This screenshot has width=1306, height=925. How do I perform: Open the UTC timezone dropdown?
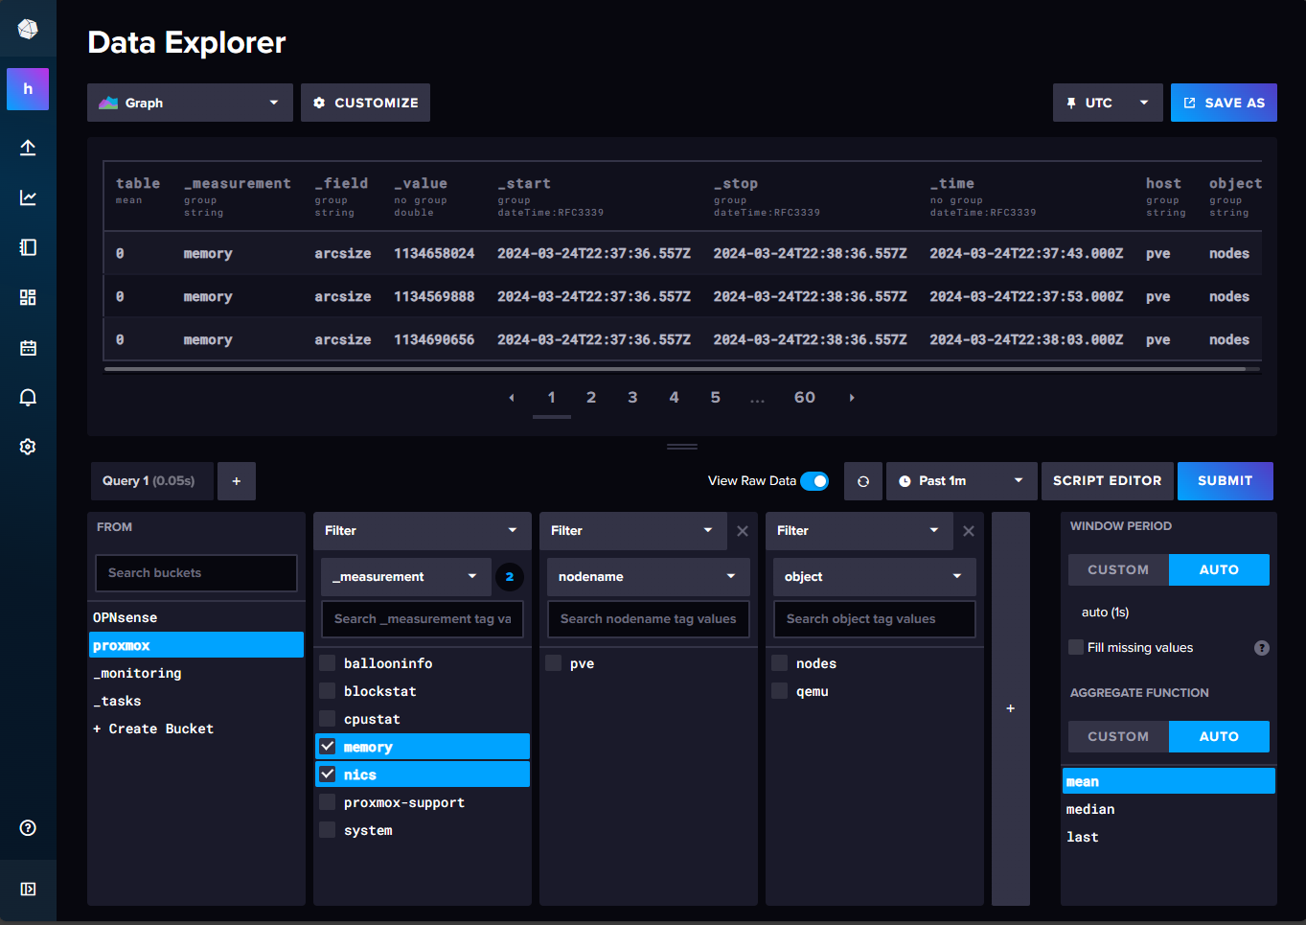click(x=1108, y=103)
